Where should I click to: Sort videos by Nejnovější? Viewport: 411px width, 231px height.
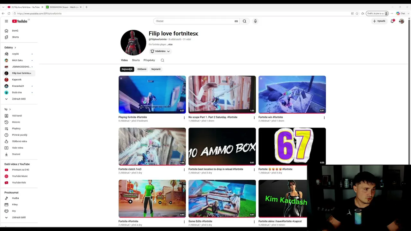coord(127,69)
